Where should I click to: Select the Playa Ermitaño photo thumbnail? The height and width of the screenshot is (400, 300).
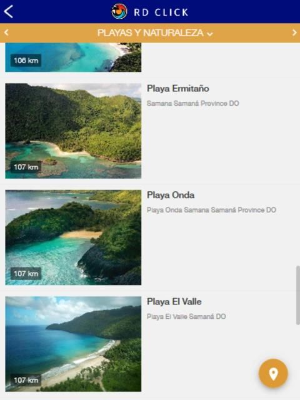point(73,131)
